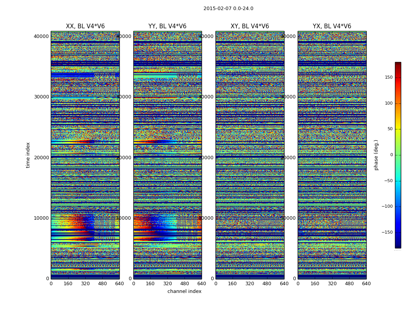Click the YX phase waterfall plot
The height and width of the screenshot is (310, 407).
tap(332, 155)
